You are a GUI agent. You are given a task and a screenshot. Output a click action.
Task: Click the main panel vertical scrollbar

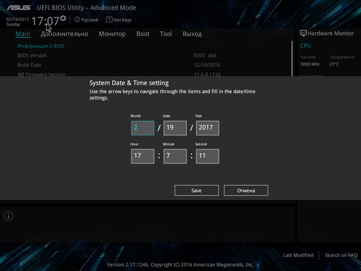point(292,59)
